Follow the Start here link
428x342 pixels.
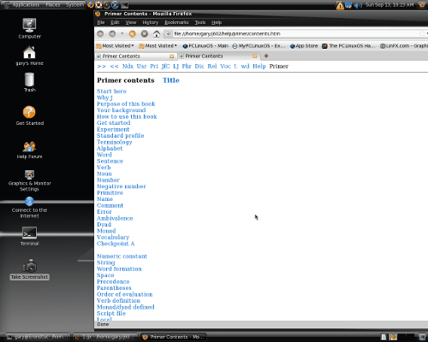click(111, 91)
